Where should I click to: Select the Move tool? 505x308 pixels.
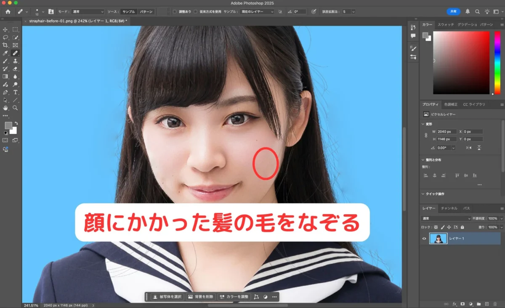point(5,29)
